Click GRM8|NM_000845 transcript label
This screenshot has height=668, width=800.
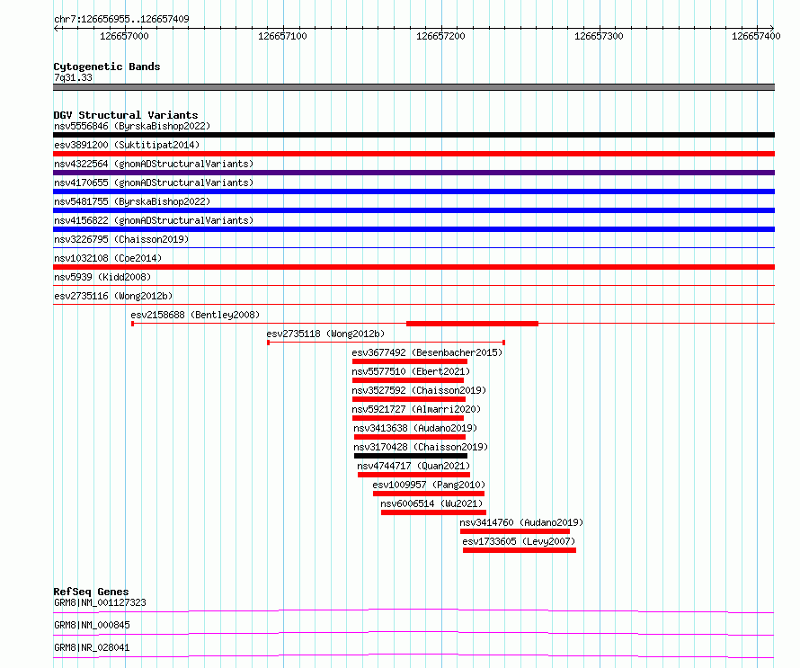coord(92,625)
